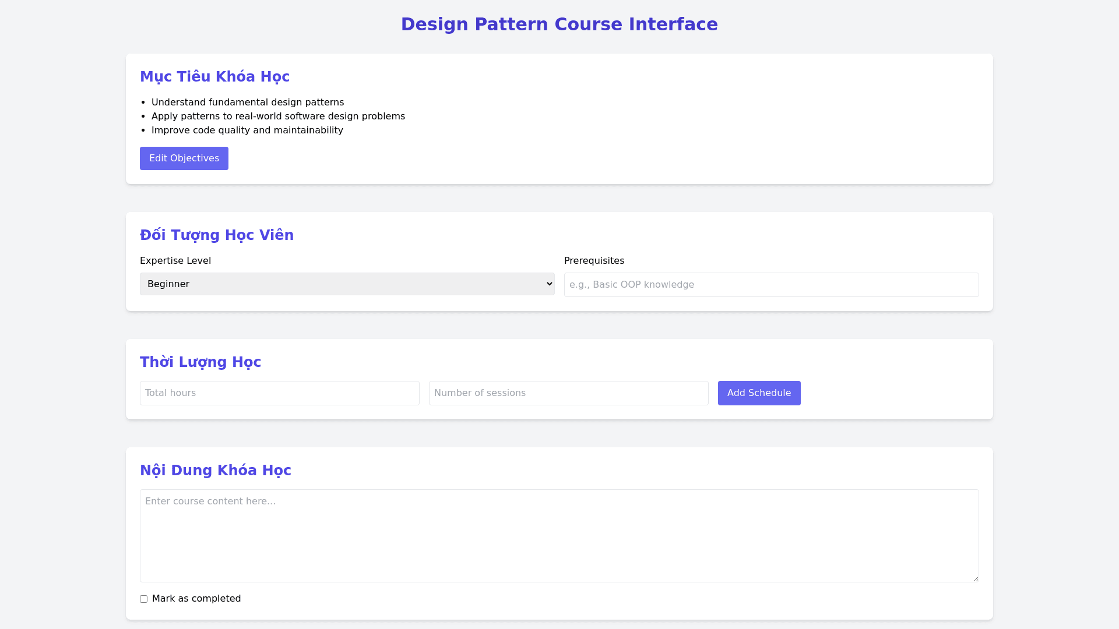Select the 'Mục Tiêu Khóa Học' heading
This screenshot has height=629, width=1119.
point(214,77)
